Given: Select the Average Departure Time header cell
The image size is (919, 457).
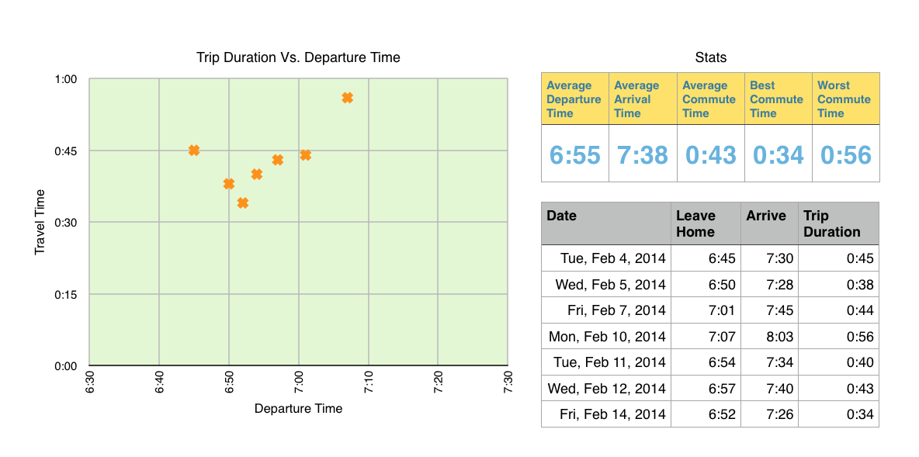Looking at the screenshot, I should click(574, 99).
